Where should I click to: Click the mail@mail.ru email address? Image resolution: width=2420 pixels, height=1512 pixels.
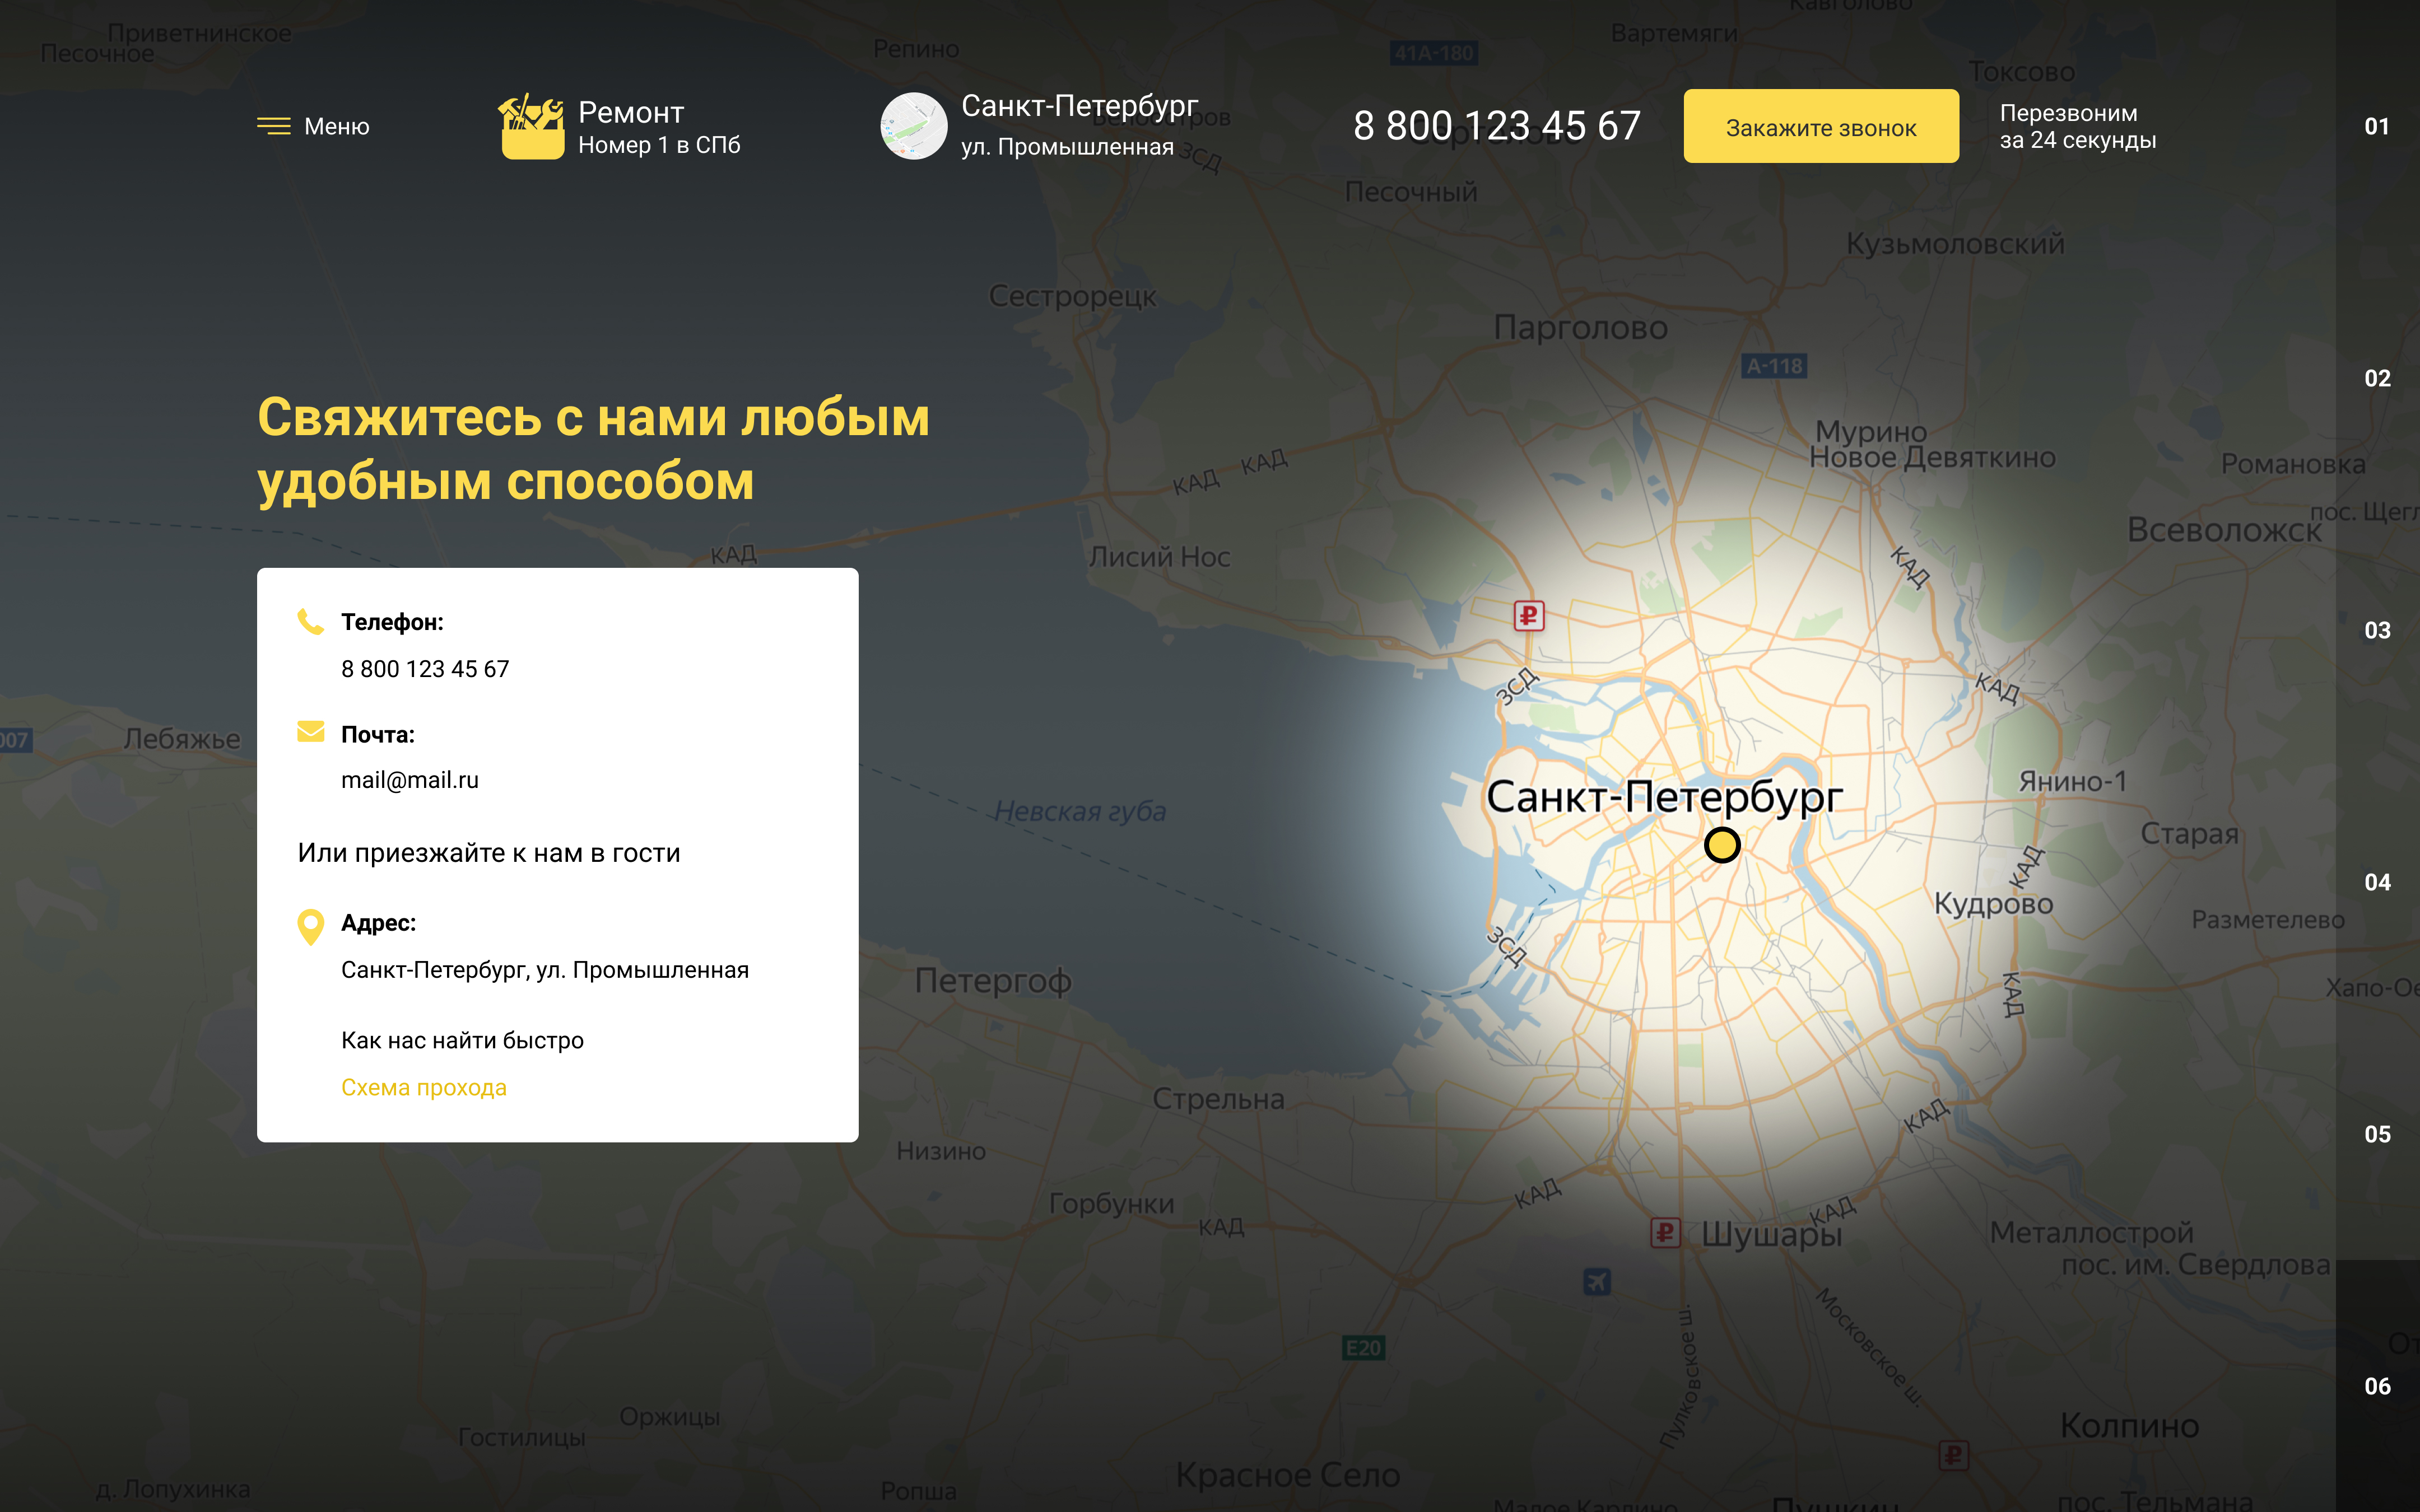410,780
